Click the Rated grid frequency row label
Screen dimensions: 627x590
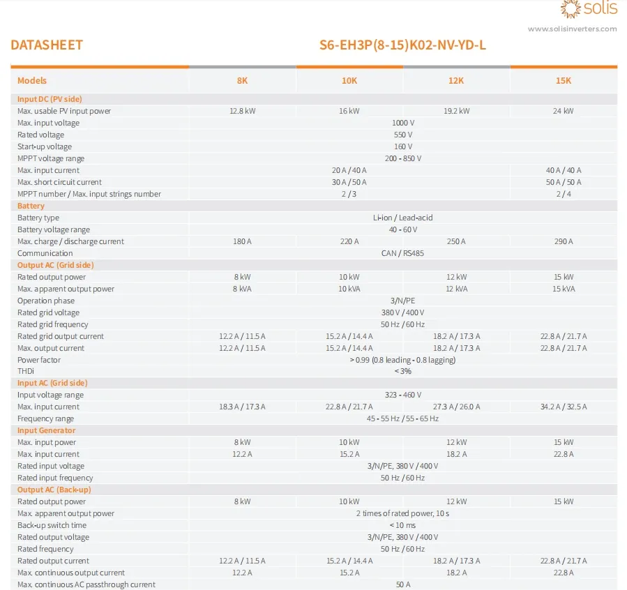pos(53,324)
